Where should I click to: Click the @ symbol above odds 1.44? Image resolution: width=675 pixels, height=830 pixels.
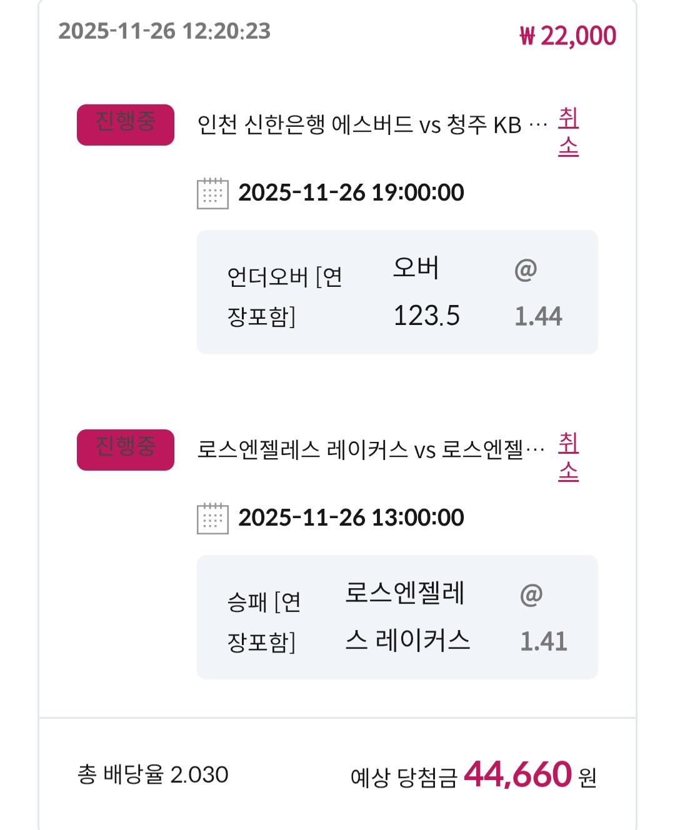click(x=526, y=270)
